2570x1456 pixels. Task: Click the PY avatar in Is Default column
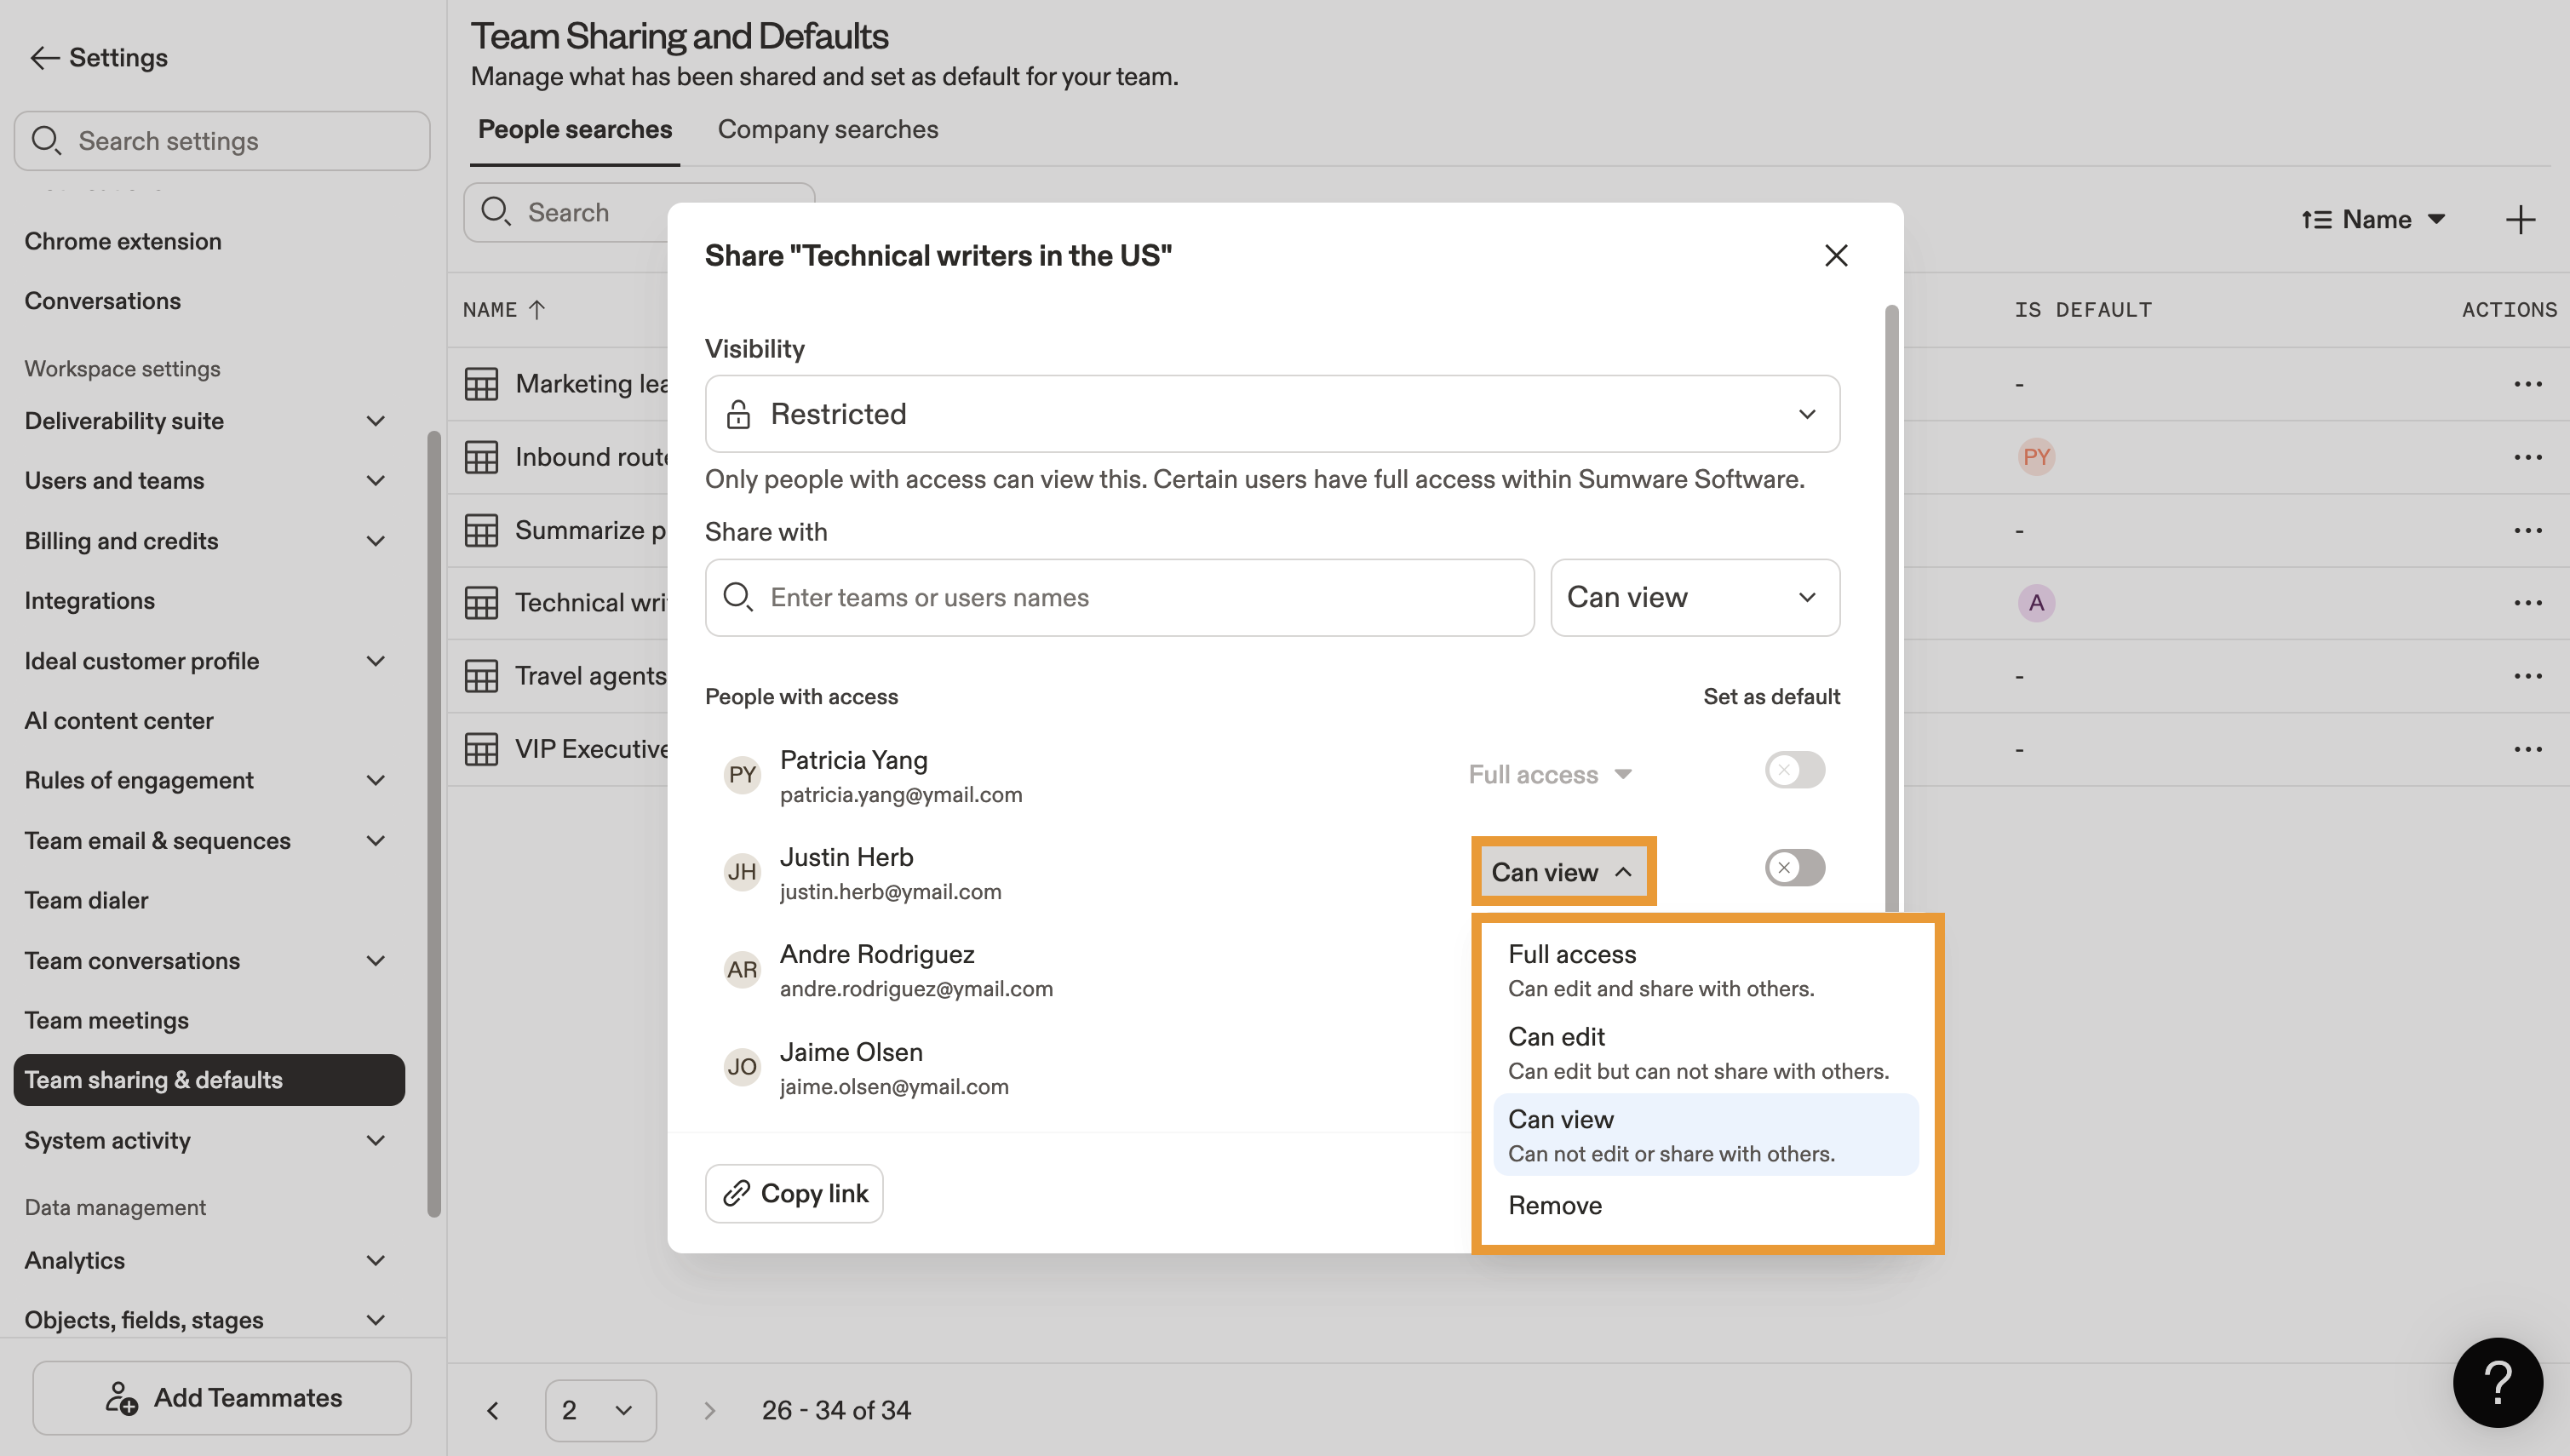(2035, 457)
